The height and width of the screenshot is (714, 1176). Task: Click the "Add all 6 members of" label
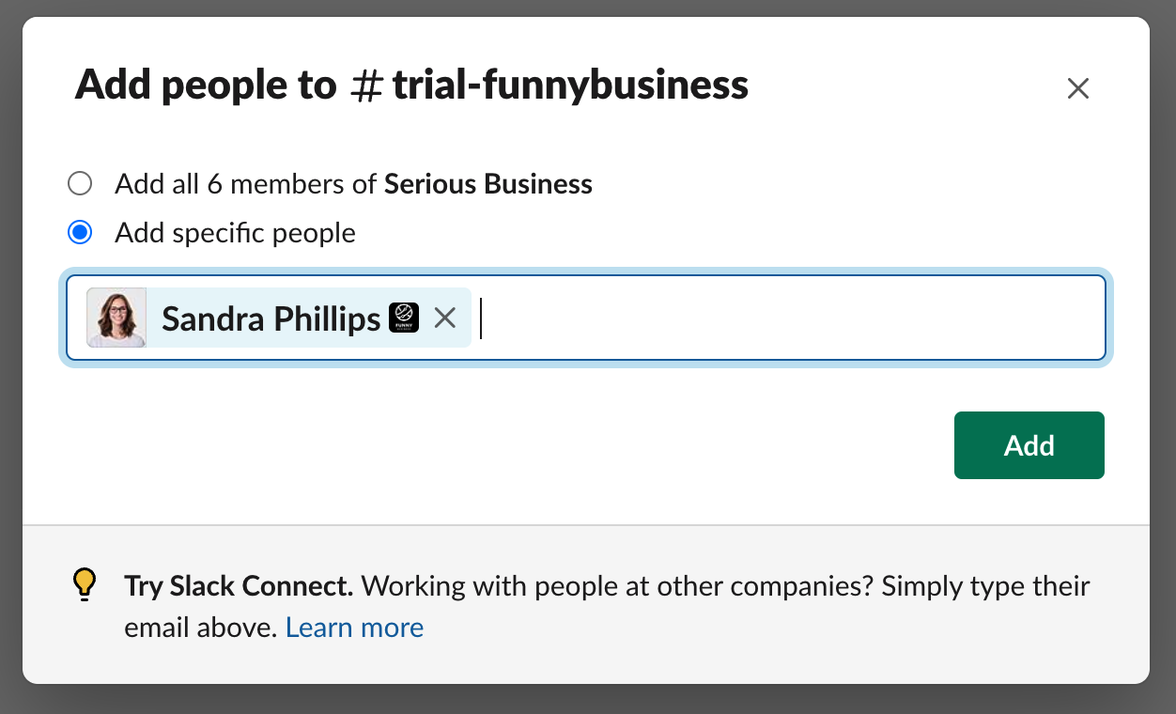pos(246,183)
